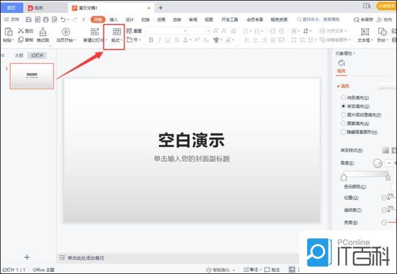Click the Paste clipboard icon
Image resolution: width=397 pixels, height=274 pixels.
(x=8, y=32)
